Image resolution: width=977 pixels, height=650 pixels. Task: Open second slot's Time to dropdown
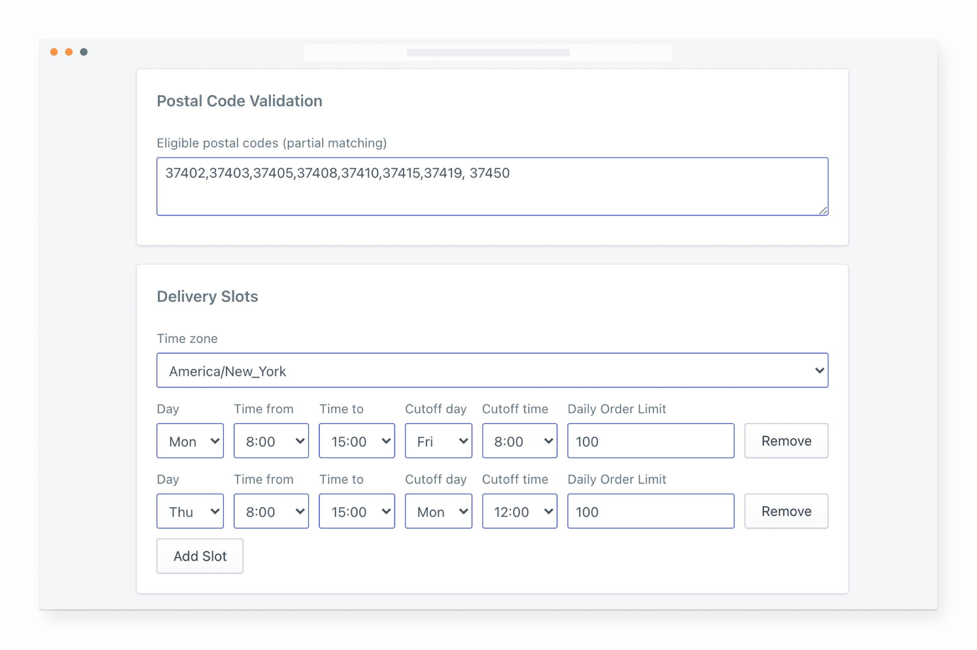pos(356,511)
